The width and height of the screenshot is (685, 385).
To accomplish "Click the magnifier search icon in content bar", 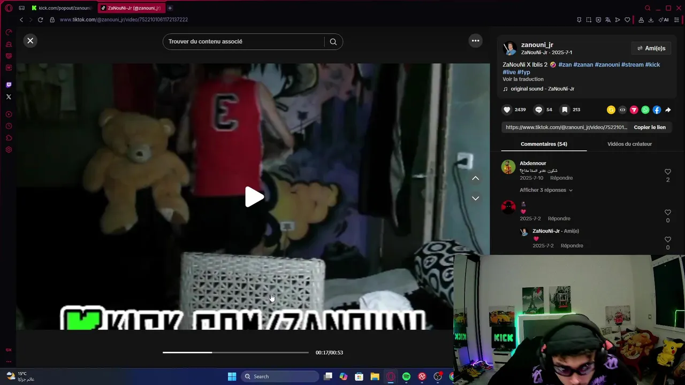I will click(333, 42).
